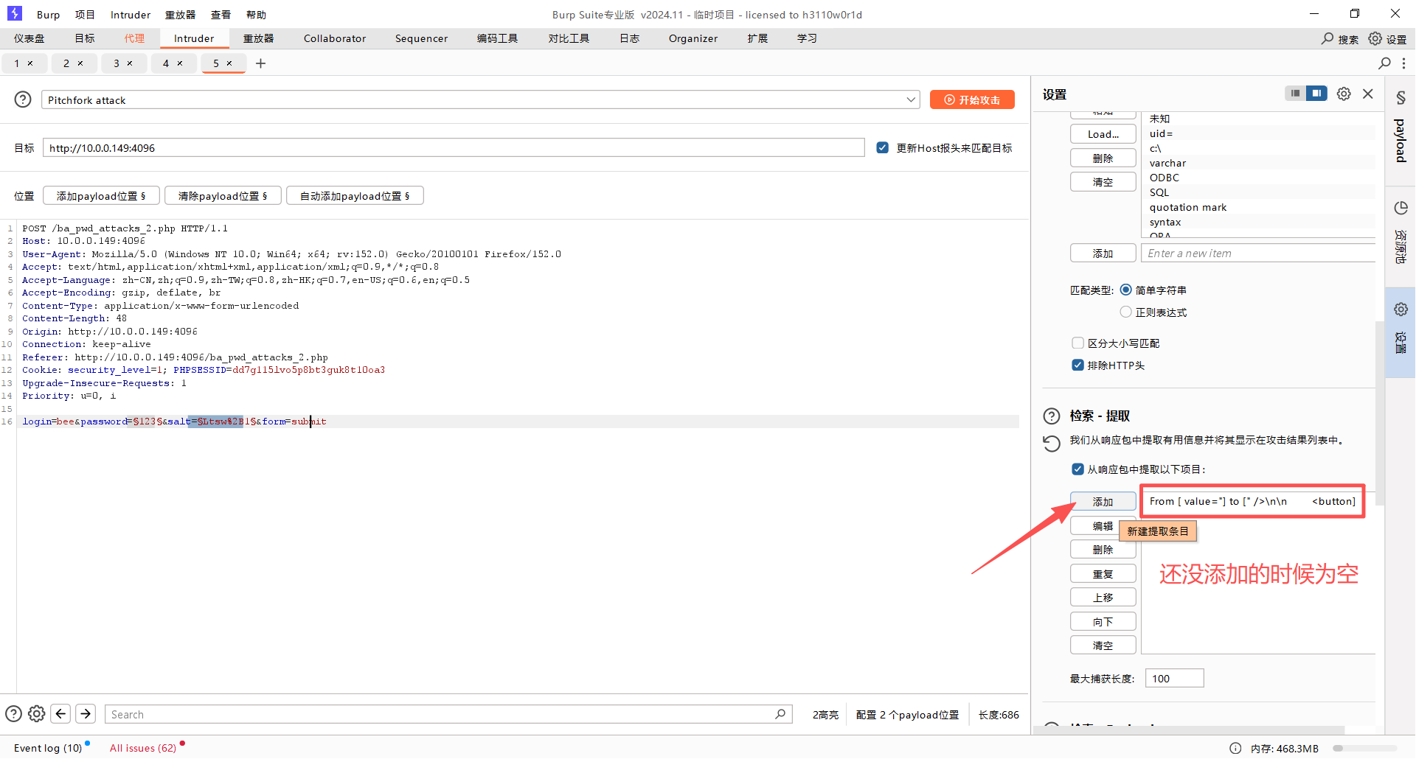Open the editor footer gear settings
This screenshot has height=759, width=1416.
point(37,714)
